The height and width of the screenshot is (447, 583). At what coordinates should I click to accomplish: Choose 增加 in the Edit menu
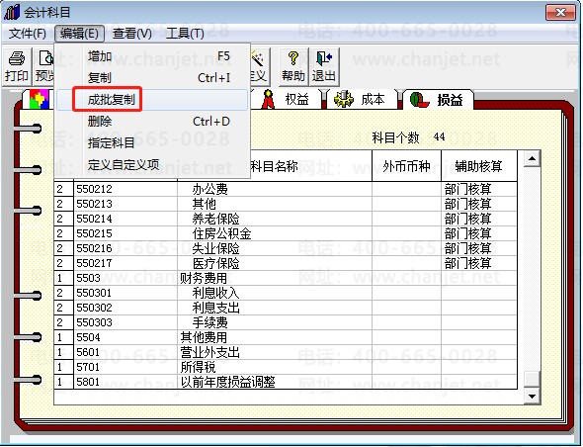click(152, 56)
